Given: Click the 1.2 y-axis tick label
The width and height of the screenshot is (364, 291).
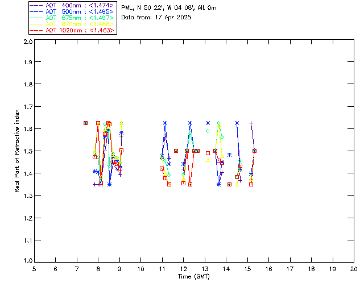Looking at the screenshot, I should (28, 218).
